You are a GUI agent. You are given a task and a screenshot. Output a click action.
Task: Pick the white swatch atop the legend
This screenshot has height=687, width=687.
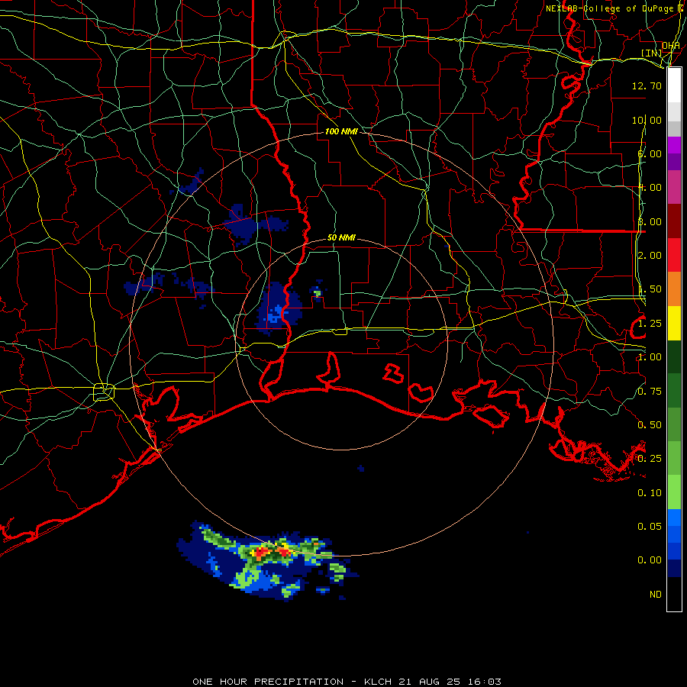[674, 85]
